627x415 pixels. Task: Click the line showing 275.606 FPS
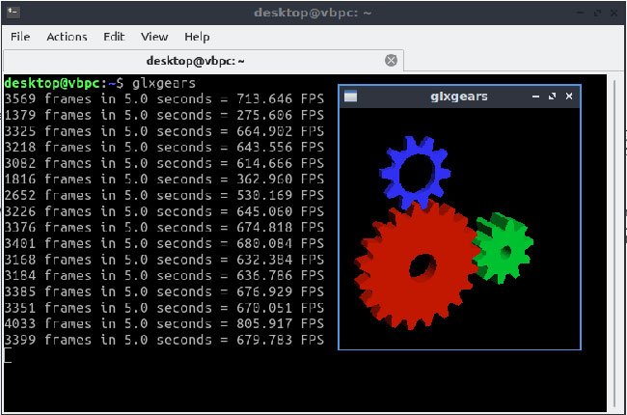point(164,115)
